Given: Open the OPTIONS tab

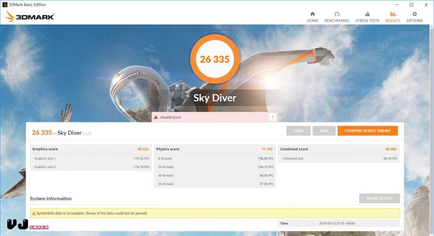Looking at the screenshot, I should coord(414,17).
